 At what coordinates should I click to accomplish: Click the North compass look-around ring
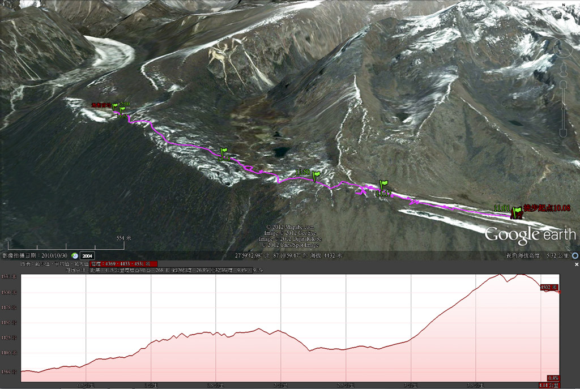(563, 48)
